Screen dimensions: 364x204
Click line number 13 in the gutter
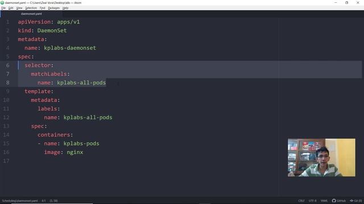pyautogui.click(x=6, y=126)
